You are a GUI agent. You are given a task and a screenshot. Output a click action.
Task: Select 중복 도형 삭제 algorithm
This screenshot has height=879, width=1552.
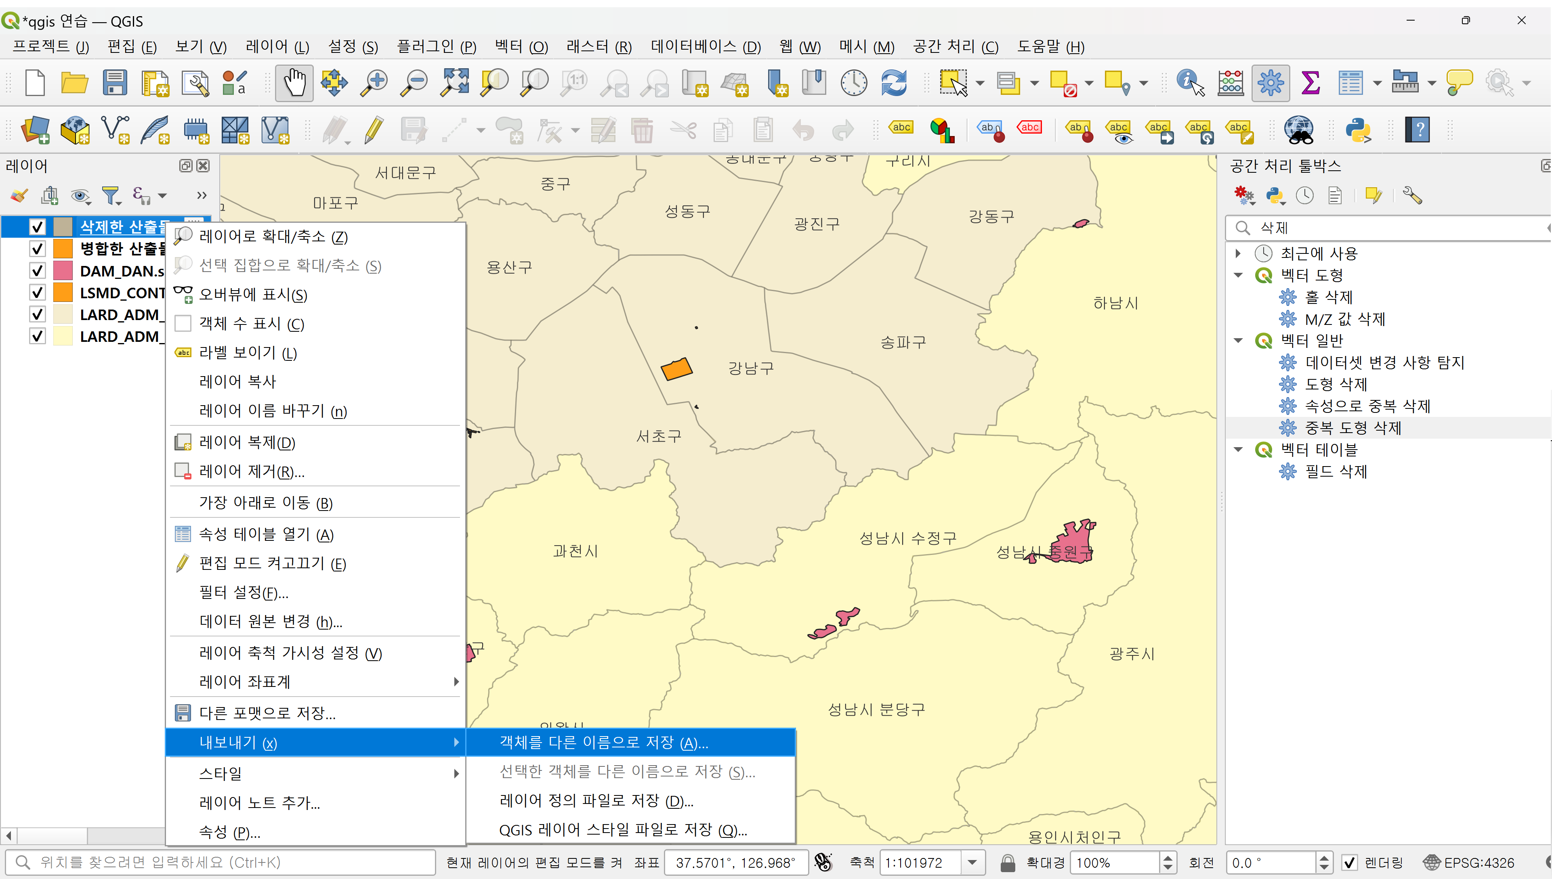pyautogui.click(x=1352, y=428)
